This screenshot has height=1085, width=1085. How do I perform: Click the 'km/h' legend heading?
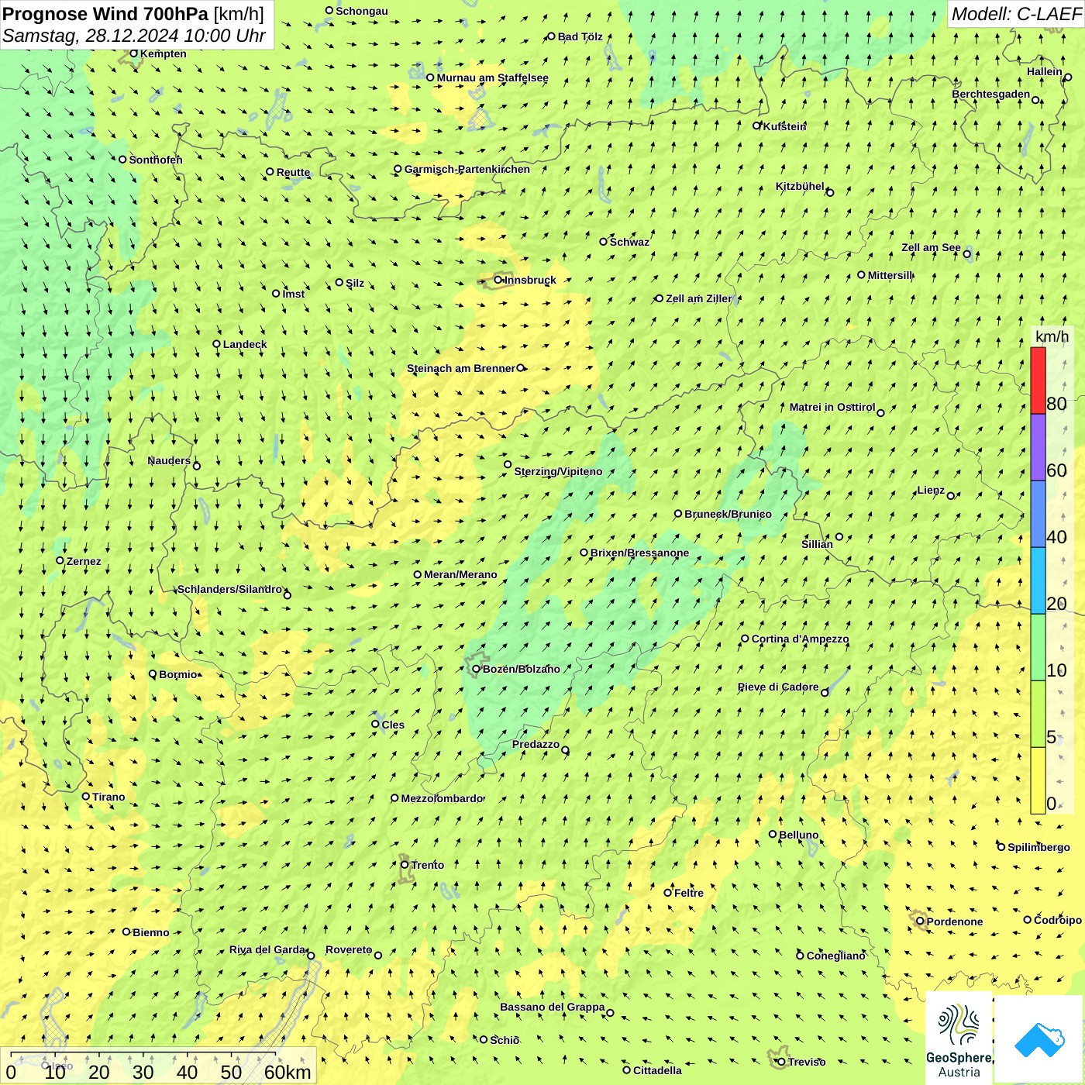[1052, 336]
